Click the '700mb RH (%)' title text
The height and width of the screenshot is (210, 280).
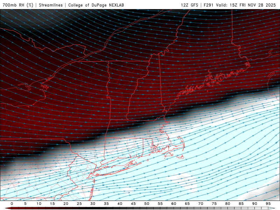point(18,5)
